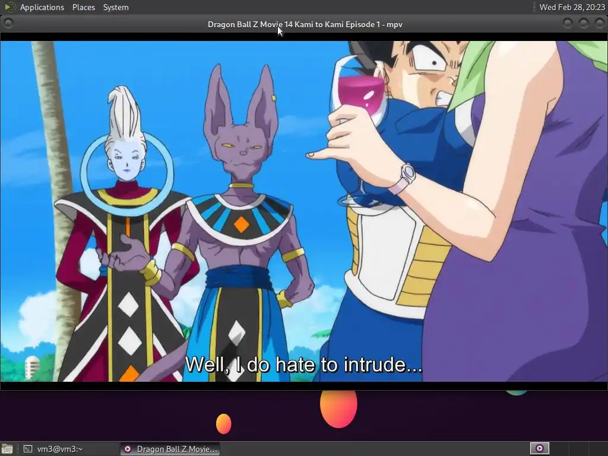The image size is (608, 456).
Task: Open the Places menu
Action: (83, 7)
